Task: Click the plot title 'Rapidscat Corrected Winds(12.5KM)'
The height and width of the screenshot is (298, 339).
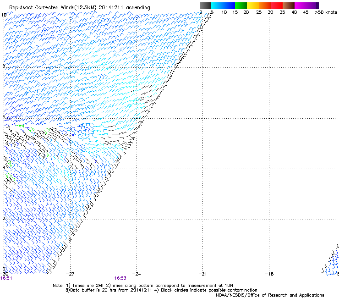Action: point(53,8)
